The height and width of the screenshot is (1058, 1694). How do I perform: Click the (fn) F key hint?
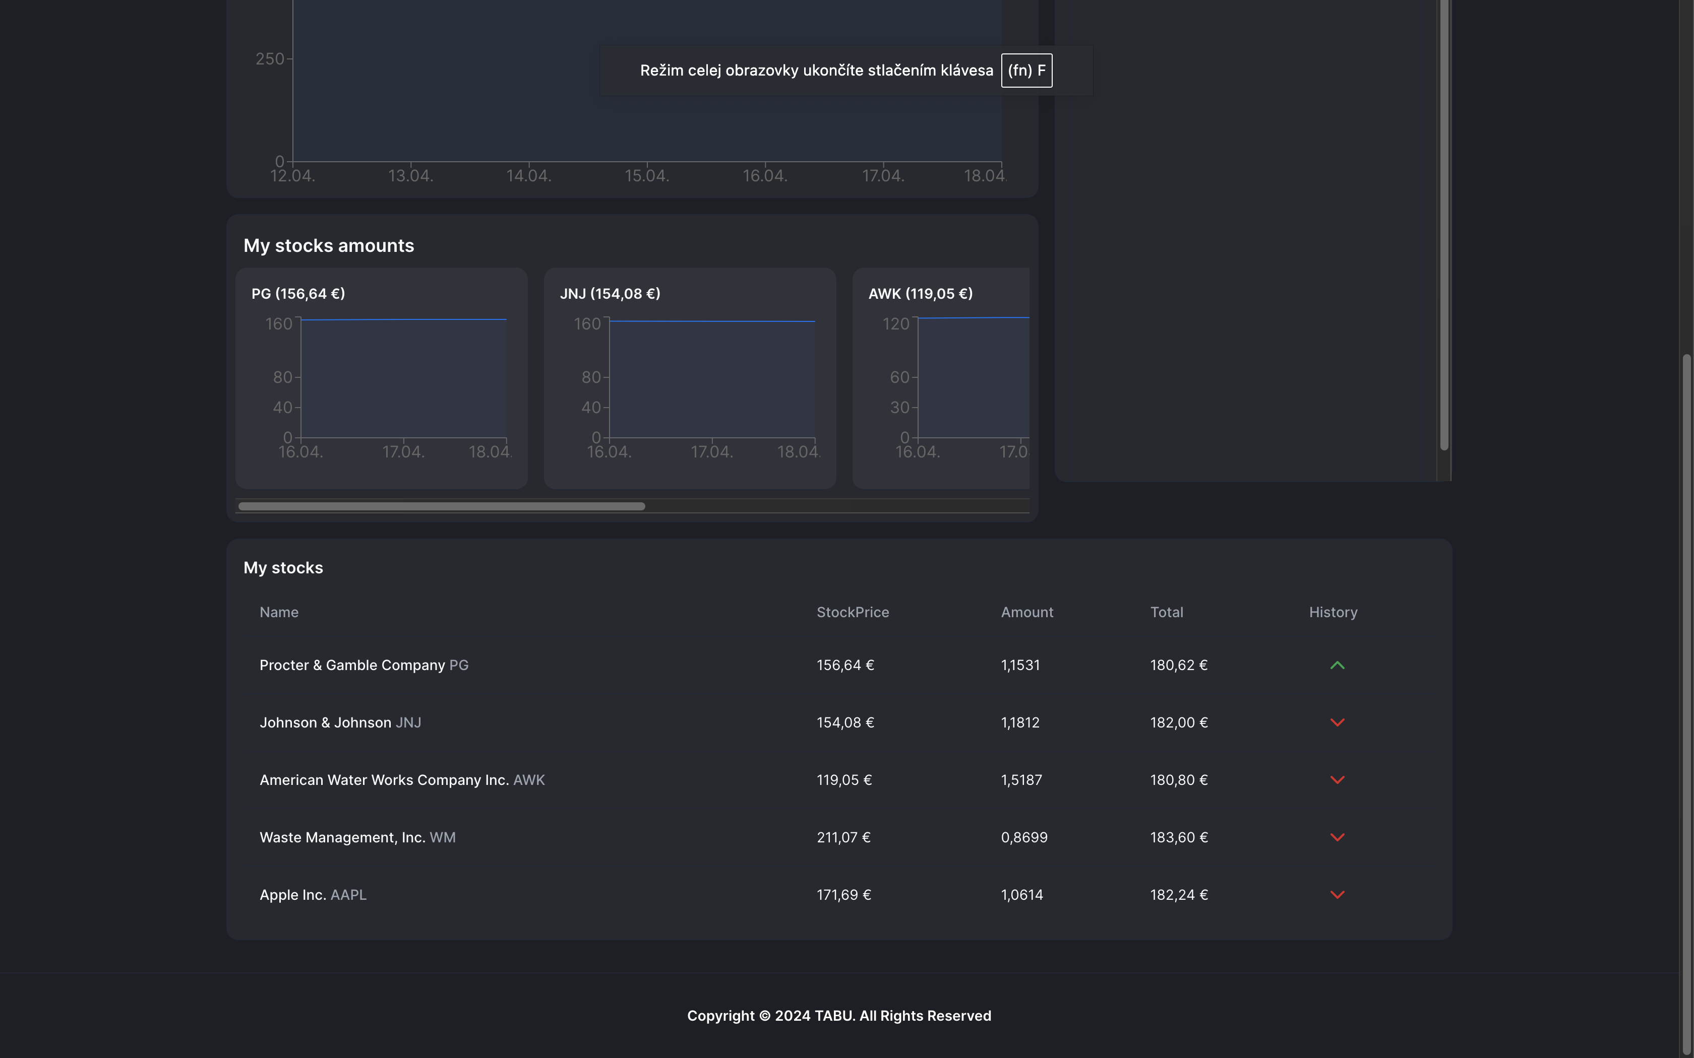[x=1026, y=71]
